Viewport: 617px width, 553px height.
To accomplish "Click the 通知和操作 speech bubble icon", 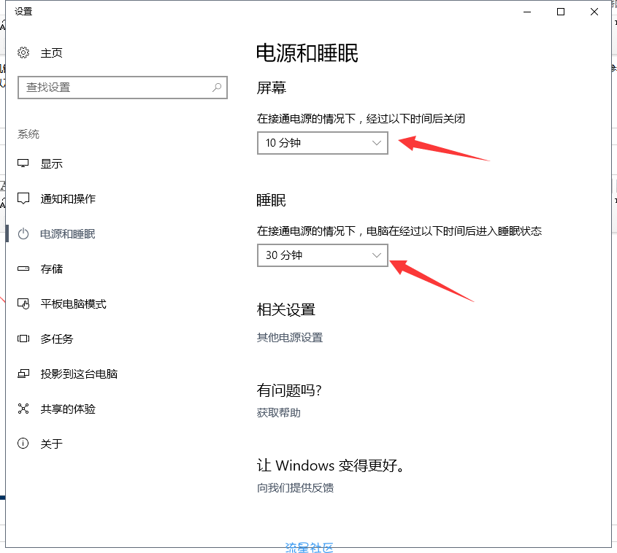I will click(x=23, y=198).
